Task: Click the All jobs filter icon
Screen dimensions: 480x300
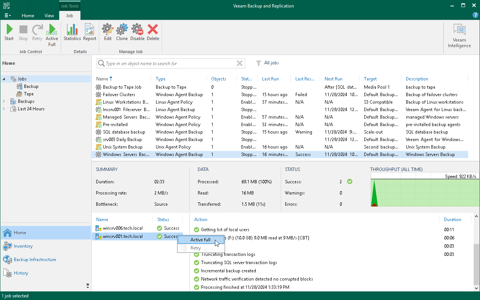Action: pyautogui.click(x=258, y=63)
